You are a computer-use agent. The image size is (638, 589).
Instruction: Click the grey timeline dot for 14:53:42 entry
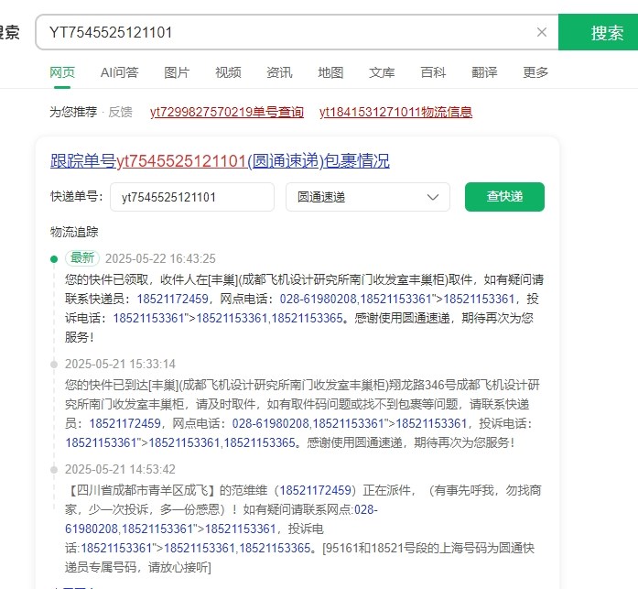(54, 469)
